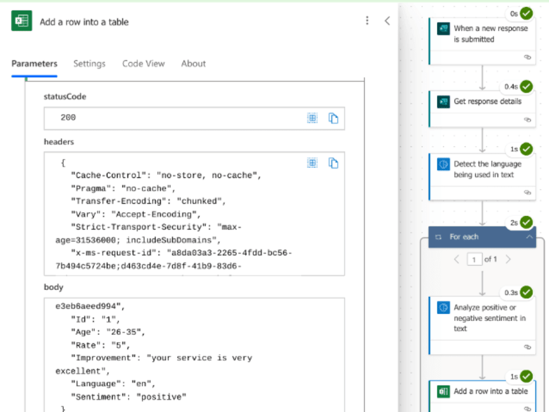Click the Text Analytics icon on the Detect language step

coord(443,164)
